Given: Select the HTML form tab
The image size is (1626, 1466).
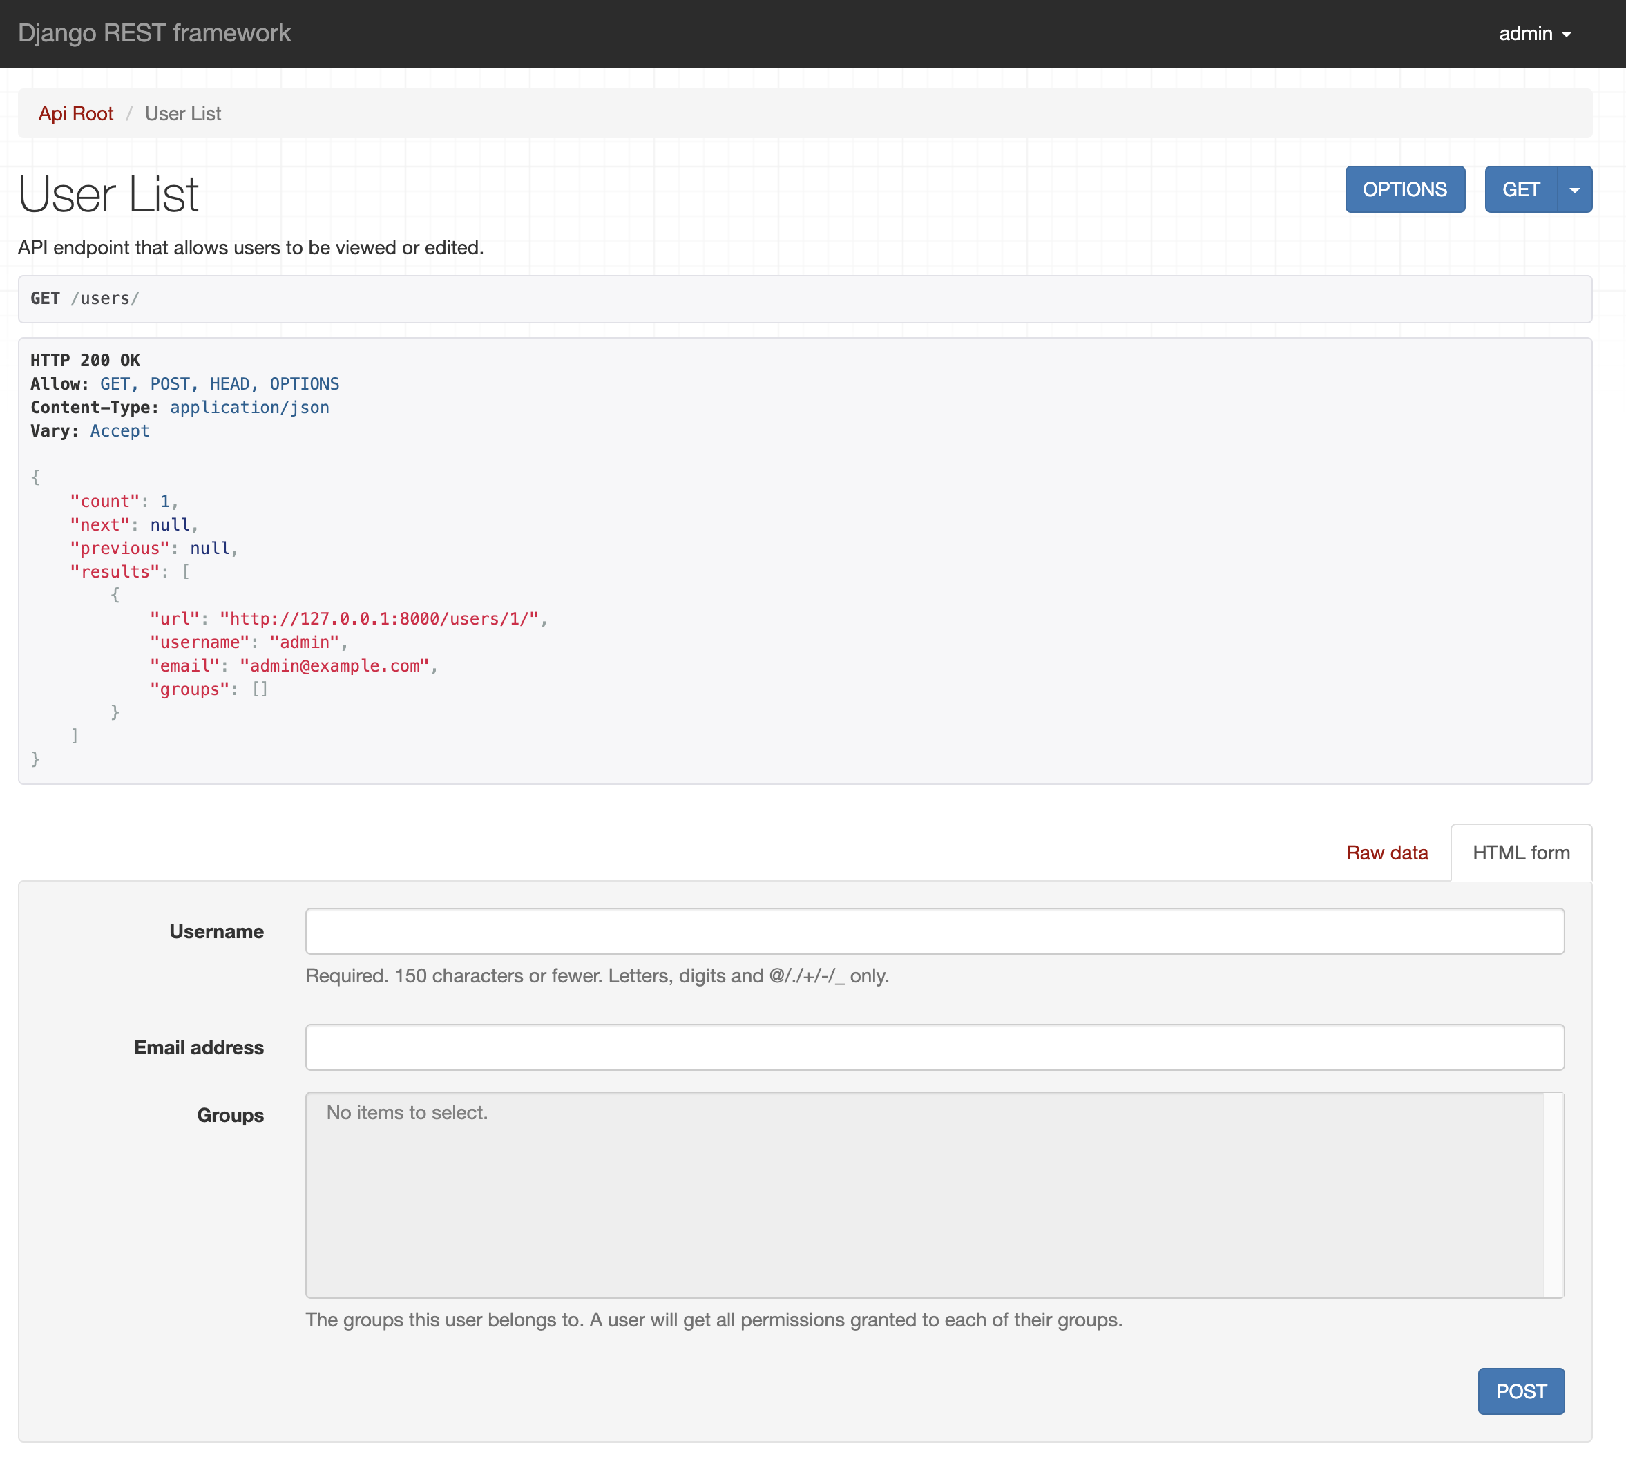Looking at the screenshot, I should click(x=1520, y=853).
